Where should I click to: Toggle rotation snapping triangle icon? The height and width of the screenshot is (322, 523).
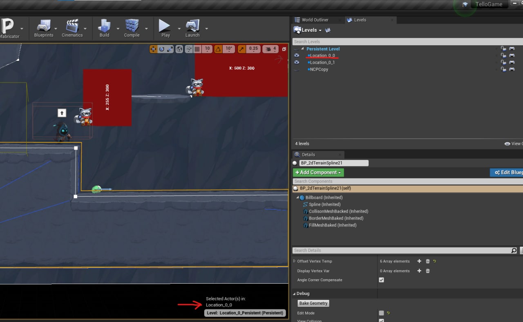coord(218,49)
